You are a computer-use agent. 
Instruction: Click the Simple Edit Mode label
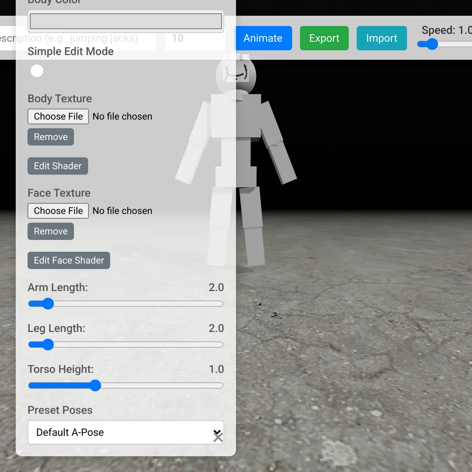(71, 52)
